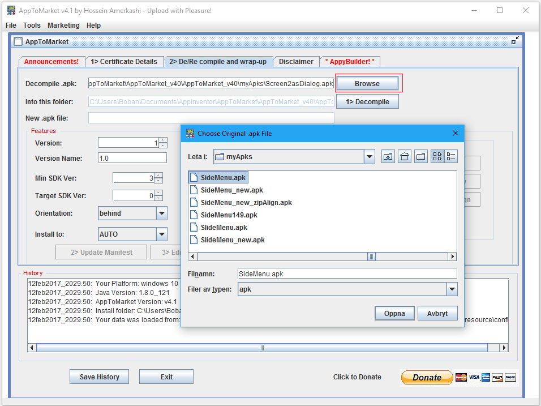Click Öppna to open selected file
This screenshot has height=406, width=541.
(x=394, y=314)
